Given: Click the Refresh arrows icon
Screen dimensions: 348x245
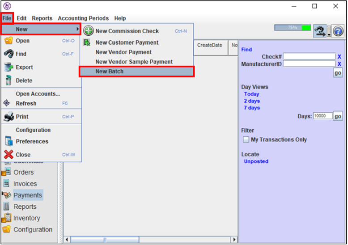Looking at the screenshot, I should tap(7, 103).
